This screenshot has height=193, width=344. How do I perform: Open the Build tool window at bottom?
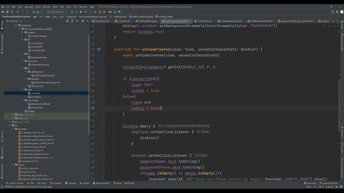tap(118, 183)
